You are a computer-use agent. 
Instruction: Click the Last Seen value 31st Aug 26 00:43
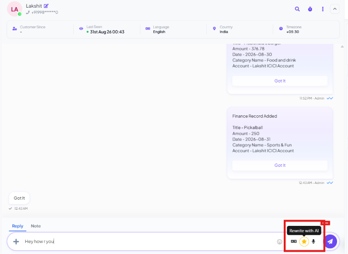click(107, 32)
